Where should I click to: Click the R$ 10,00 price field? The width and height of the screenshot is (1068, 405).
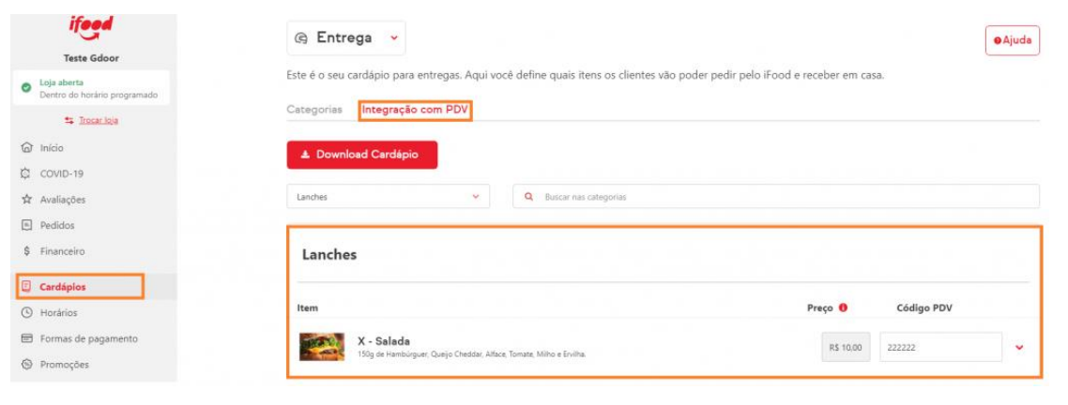click(846, 347)
